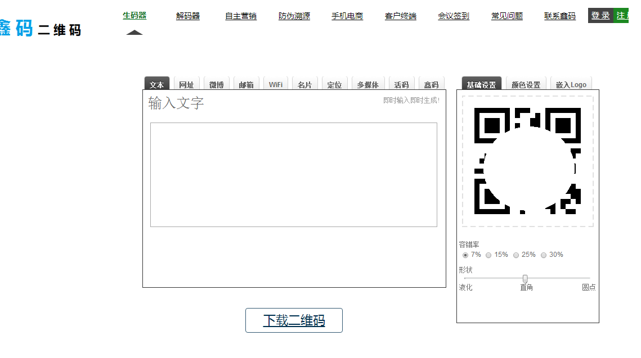Open the 颜色设置 settings tab
This screenshot has width=641, height=358.
pyautogui.click(x=526, y=84)
